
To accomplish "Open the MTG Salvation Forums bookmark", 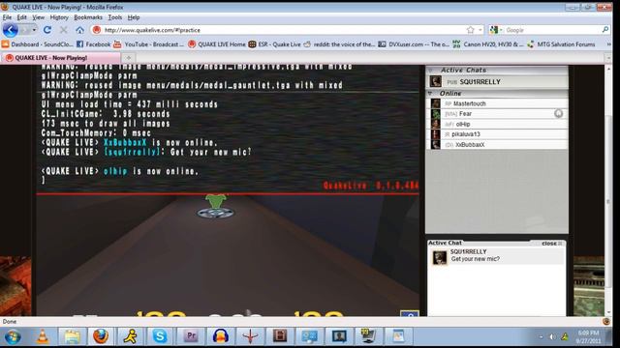I will tap(561, 44).
